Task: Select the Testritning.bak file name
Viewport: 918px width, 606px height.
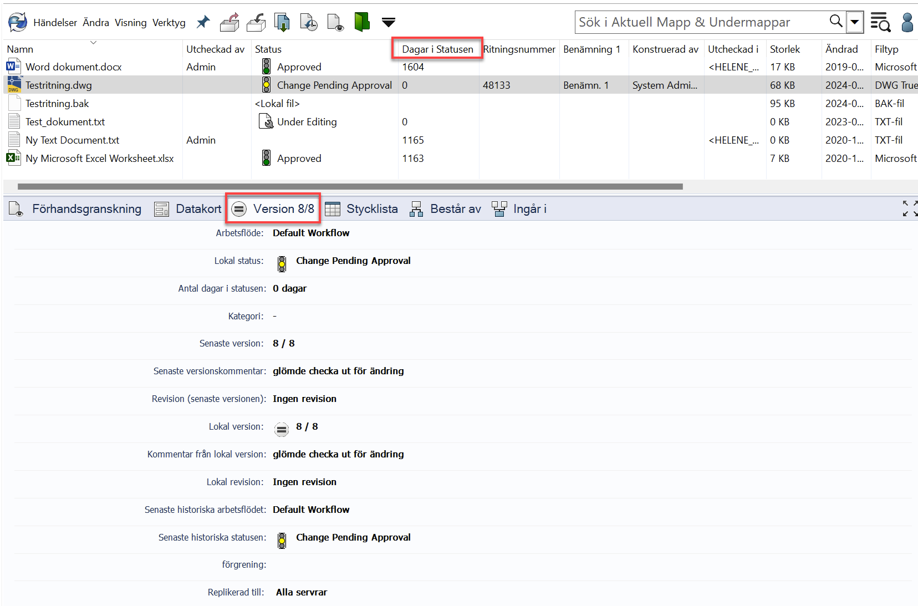Action: [x=57, y=104]
